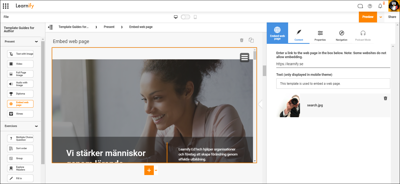Toggle the desktop/mobile theme switch
The height and width of the screenshot is (184, 400).
185,17
